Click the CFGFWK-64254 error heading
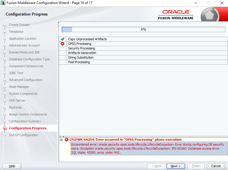Image resolution: width=228 pixels, height=170 pixels. click(125, 140)
